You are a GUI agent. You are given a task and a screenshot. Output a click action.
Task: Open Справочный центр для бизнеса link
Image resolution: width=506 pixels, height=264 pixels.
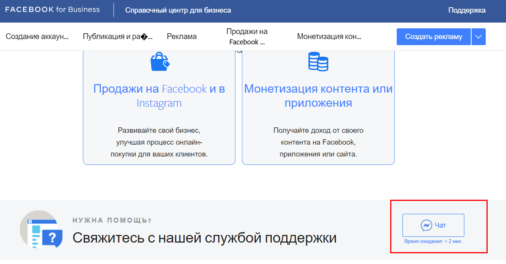point(178,10)
